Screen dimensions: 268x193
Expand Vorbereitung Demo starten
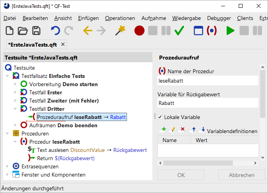click(x=15, y=84)
